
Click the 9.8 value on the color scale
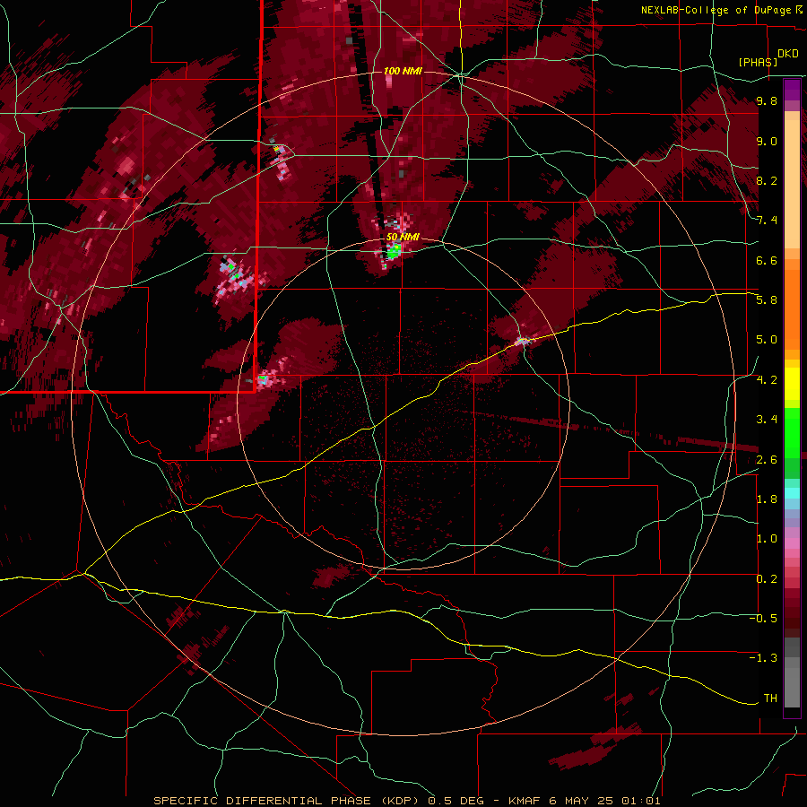(x=767, y=101)
